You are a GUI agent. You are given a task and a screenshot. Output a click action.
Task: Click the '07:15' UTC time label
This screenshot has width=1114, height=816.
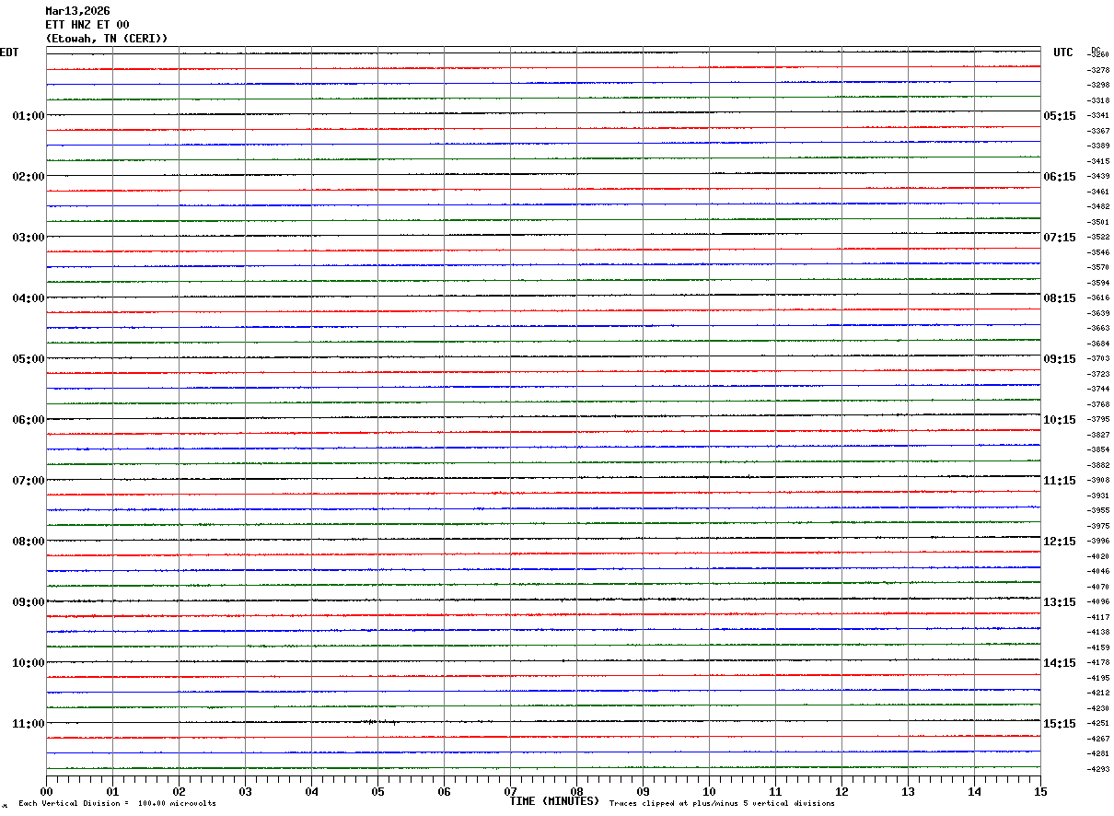tap(1060, 238)
